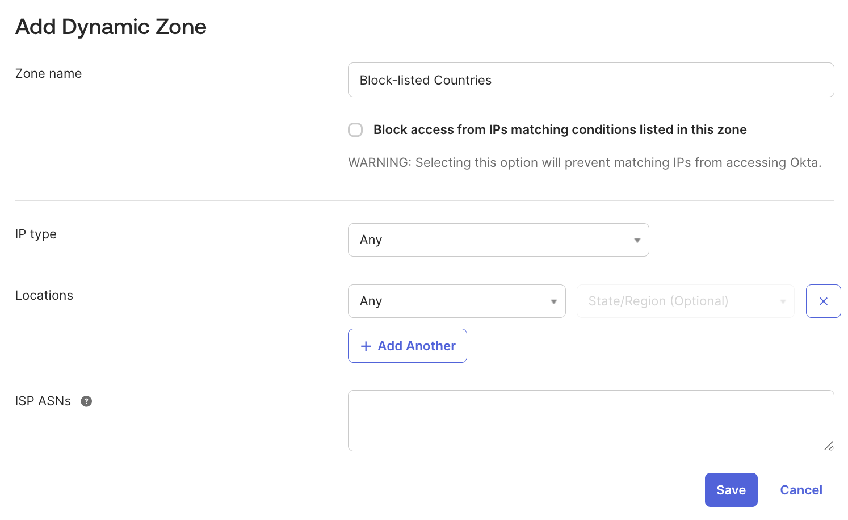Save the Block-listed Countries zone
This screenshot has height=520, width=848.
tap(731, 489)
